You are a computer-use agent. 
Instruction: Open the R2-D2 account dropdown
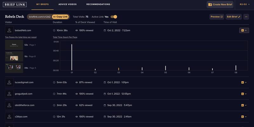click(245, 4)
